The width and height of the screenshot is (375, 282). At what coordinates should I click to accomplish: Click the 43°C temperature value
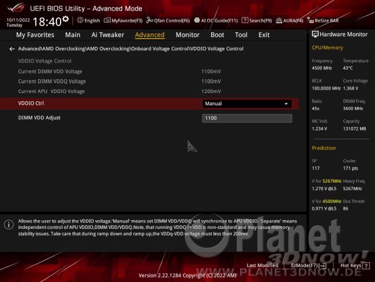pos(348,68)
